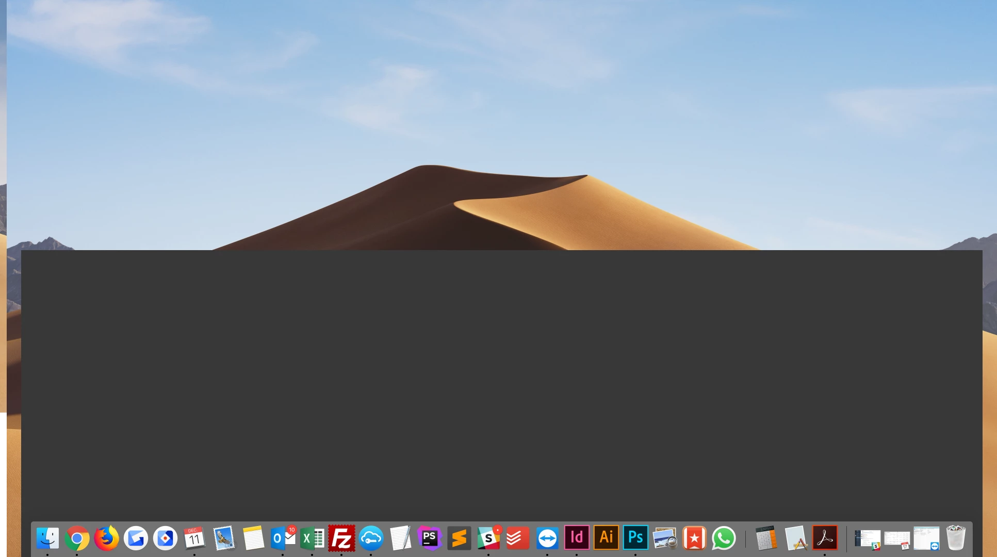
Task: Launch Google Chrome from the dock
Action: 77,538
